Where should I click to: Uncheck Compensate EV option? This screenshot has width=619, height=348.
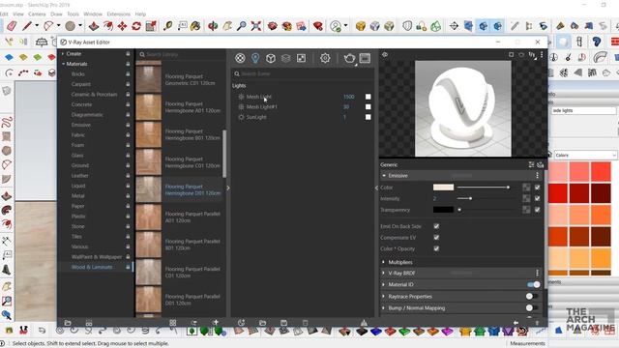pyautogui.click(x=436, y=238)
